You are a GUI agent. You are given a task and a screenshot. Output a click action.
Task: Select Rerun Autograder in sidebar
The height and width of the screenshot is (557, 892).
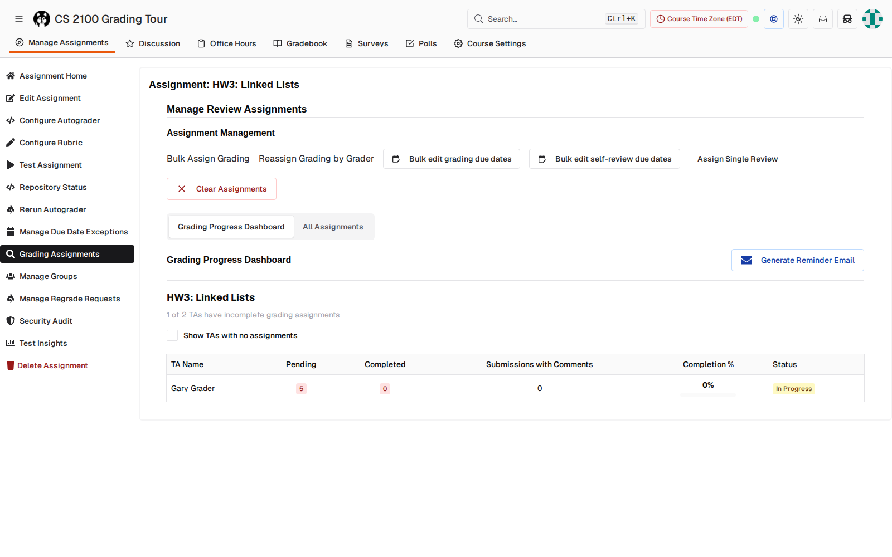tap(67, 209)
